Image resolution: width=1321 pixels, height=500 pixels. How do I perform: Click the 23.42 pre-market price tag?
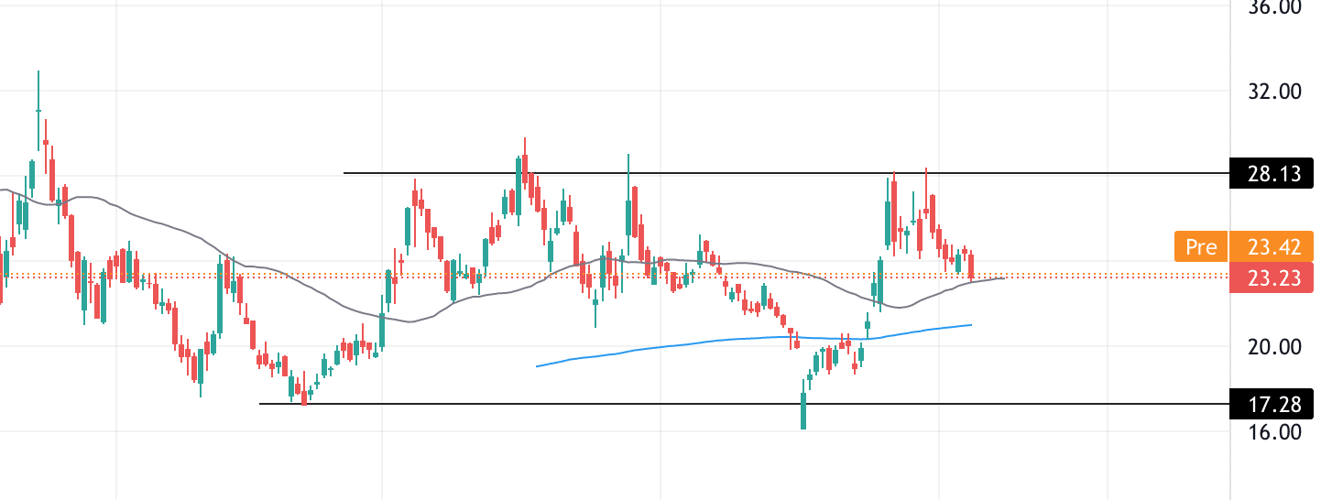(1272, 246)
